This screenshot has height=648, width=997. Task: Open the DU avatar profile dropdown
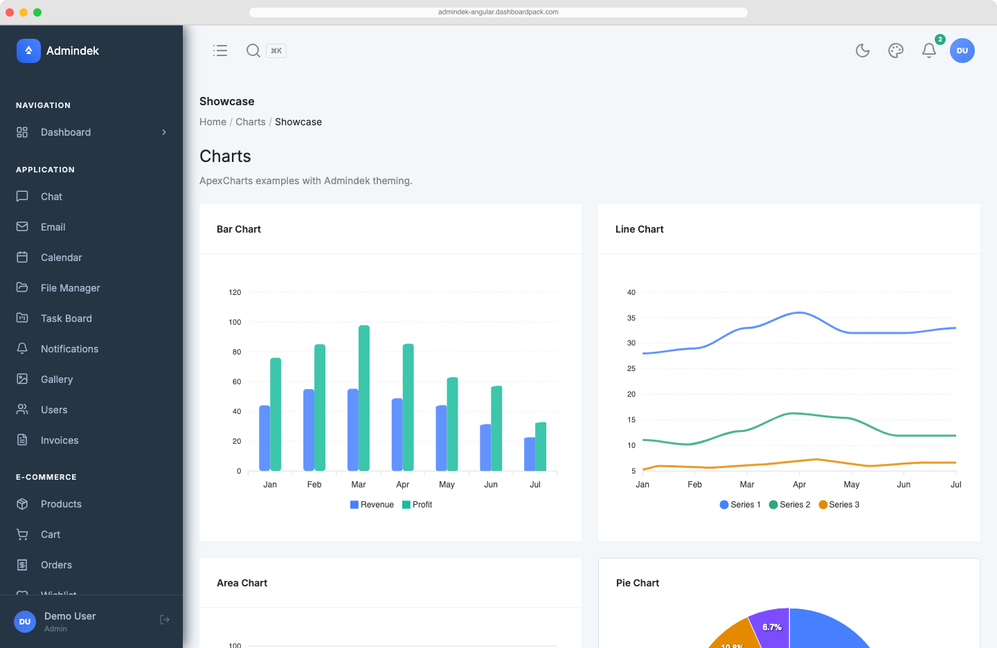click(962, 51)
